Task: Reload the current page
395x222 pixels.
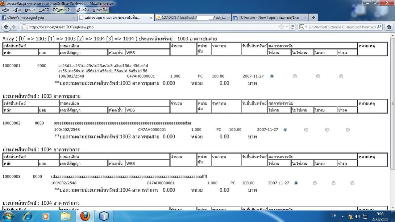Action: pyautogui.click(x=292, y=27)
